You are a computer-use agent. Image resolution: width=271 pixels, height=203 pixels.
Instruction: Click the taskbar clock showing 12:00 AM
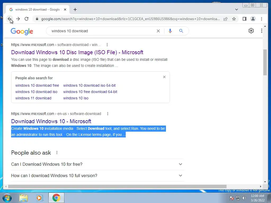pos(258,198)
